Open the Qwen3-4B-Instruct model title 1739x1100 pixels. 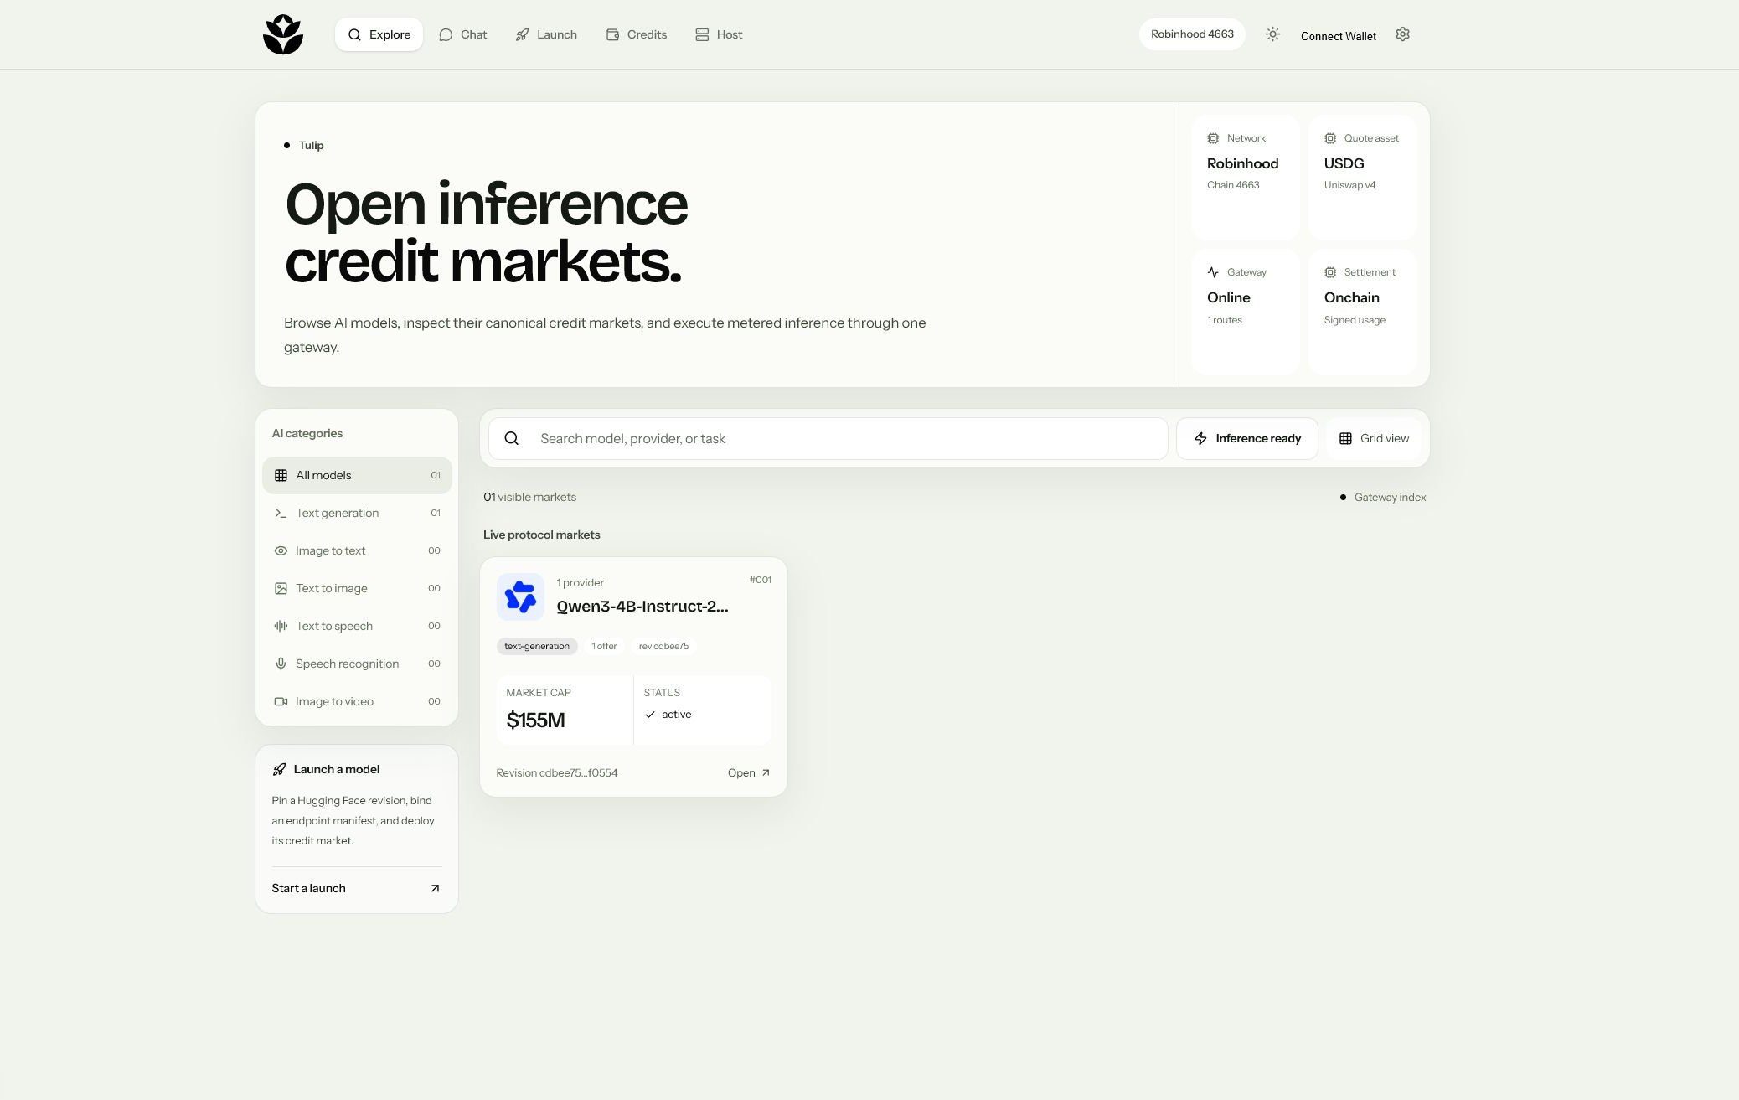pos(642,607)
